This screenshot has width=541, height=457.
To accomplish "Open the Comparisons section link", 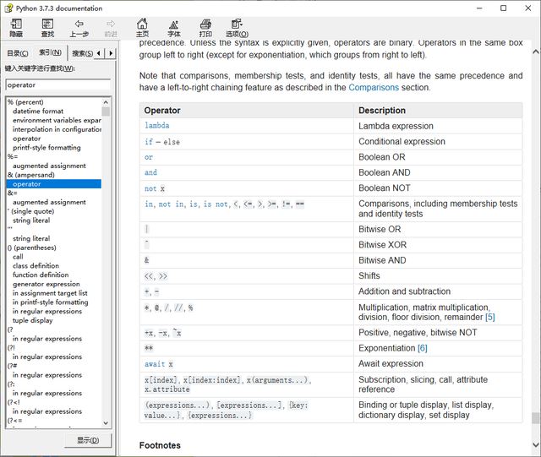I will point(374,87).
